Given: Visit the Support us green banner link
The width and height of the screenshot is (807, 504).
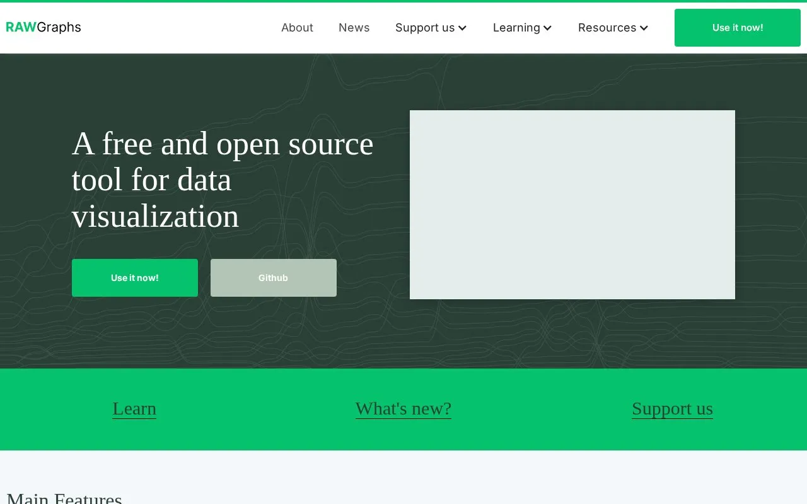Looking at the screenshot, I should [x=672, y=409].
